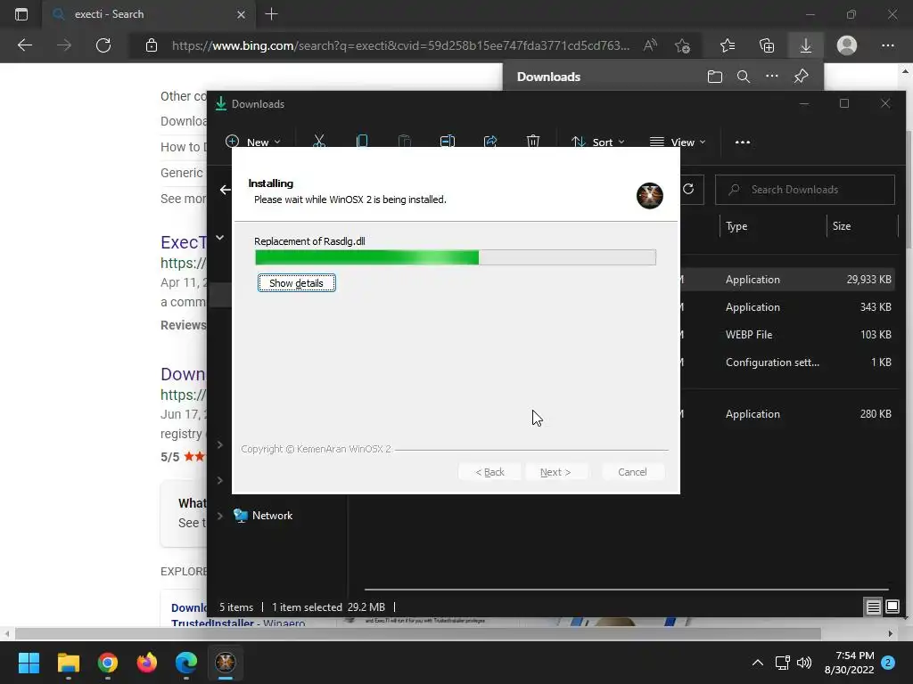Viewport: 913px width, 684px height.
Task: Click the WinOSX logo icon in installer header
Action: pyautogui.click(x=649, y=195)
